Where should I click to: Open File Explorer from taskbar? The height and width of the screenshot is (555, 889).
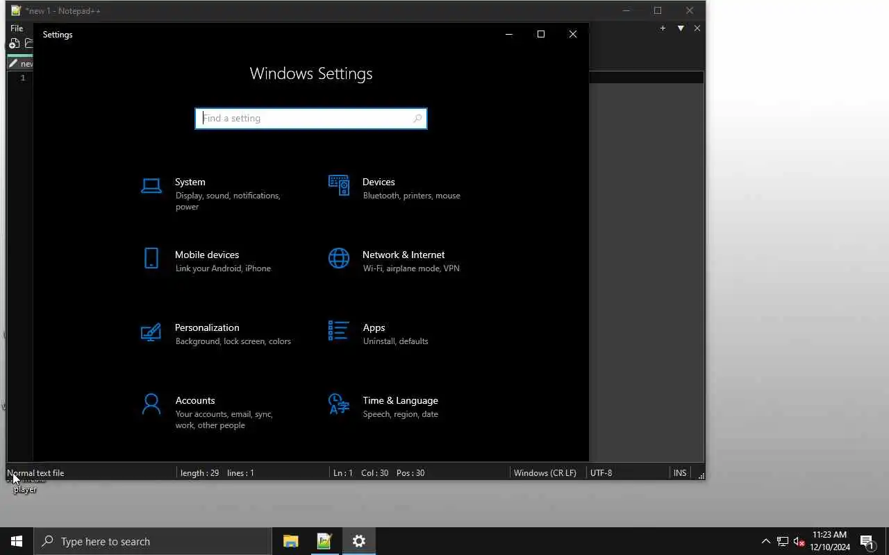[x=291, y=541]
